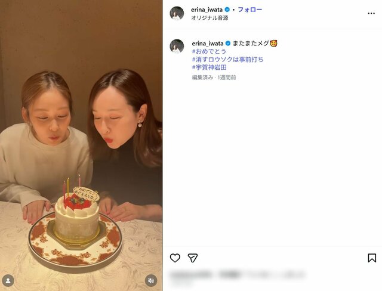Image resolution: width=382 pixels, height=291 pixels.
Task: Share post via paper plane icon
Action: (192, 258)
